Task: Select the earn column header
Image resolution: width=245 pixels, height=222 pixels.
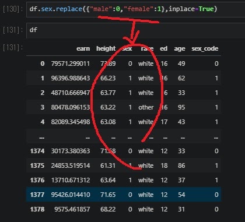Action: tap(83, 48)
